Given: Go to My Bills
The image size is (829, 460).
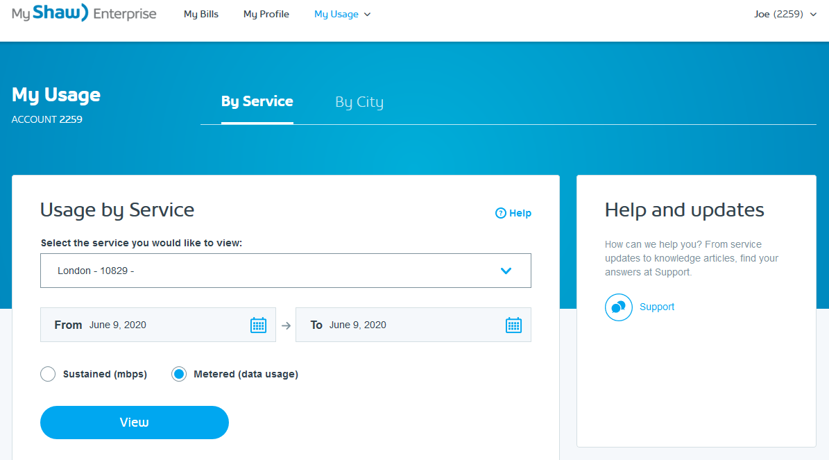Looking at the screenshot, I should 201,15.
